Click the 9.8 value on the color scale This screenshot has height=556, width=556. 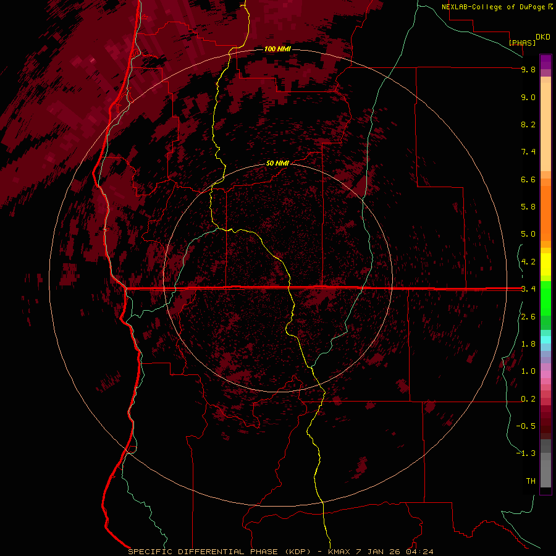528,69
